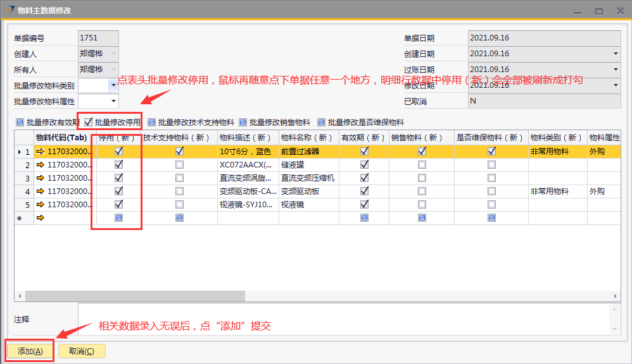Click the link arrow icon in row 3

41,178
